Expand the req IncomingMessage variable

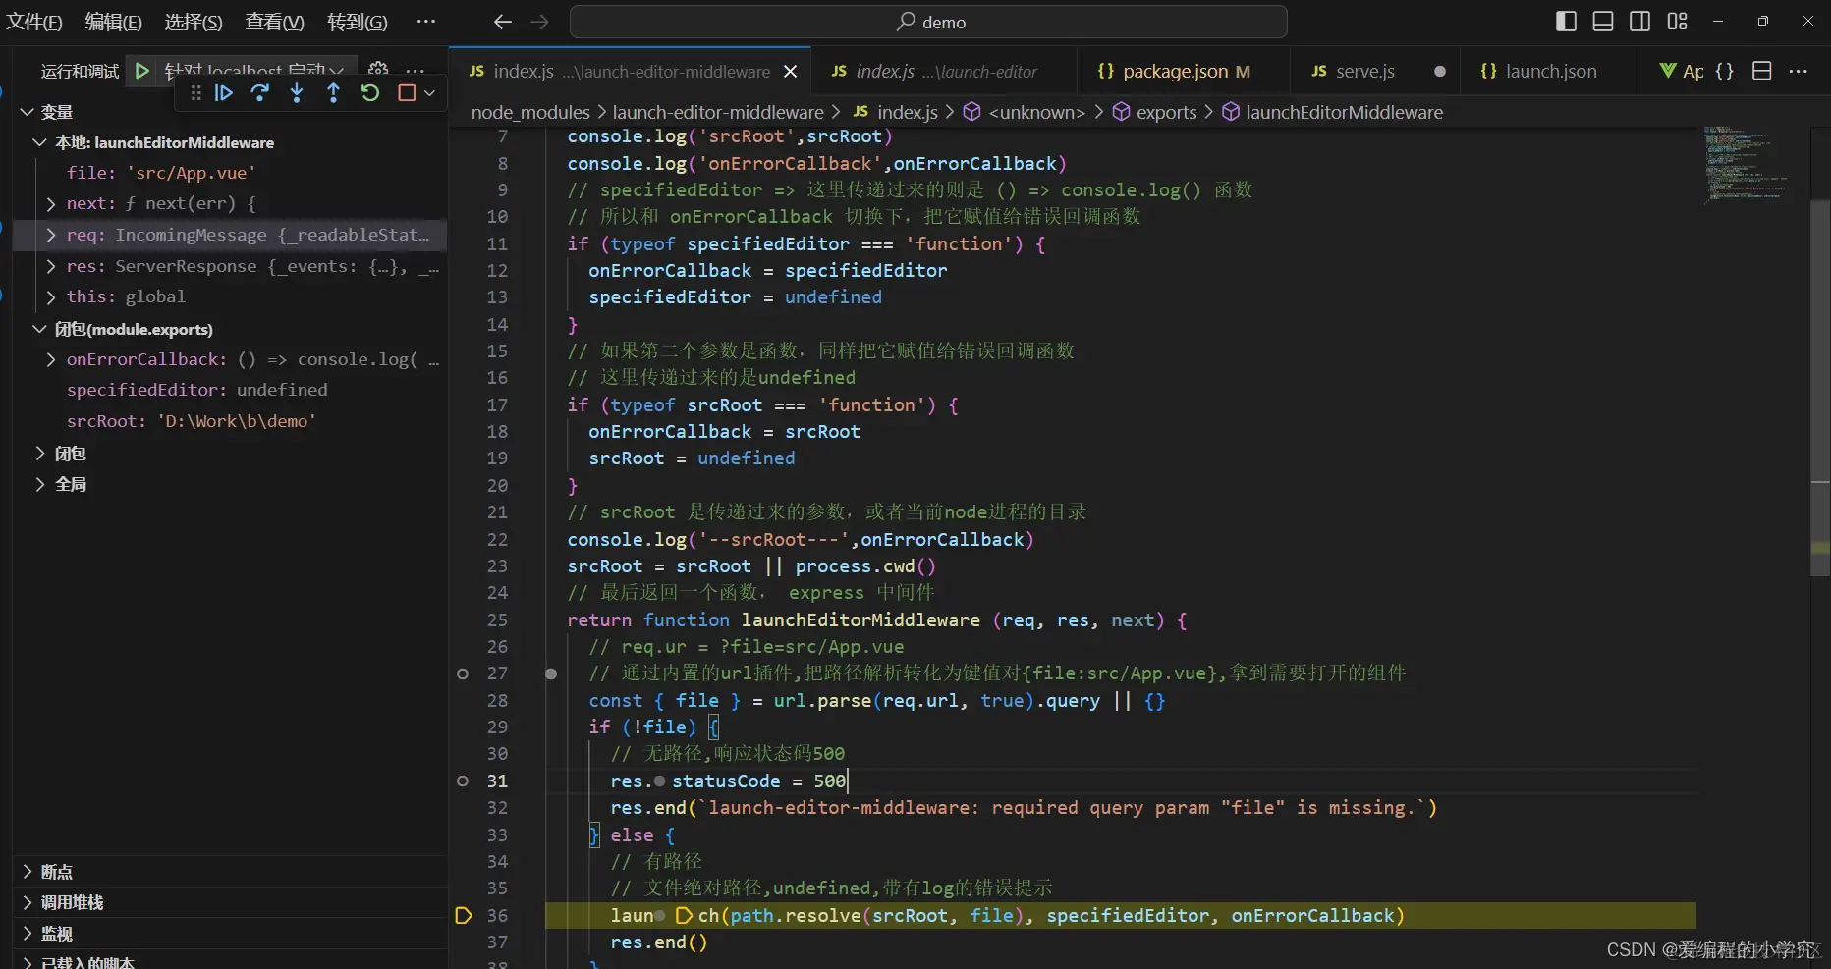tap(50, 235)
